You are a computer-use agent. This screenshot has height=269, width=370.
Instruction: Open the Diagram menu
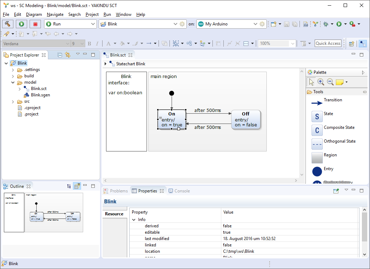(33, 14)
